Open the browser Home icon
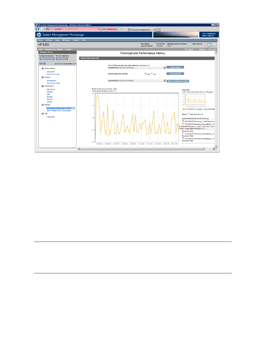Image resolution: width=255 pixels, height=339 pixels. (x=210, y=29)
